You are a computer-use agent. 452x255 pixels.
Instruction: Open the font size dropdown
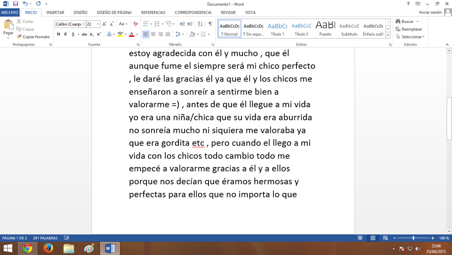click(x=98, y=24)
